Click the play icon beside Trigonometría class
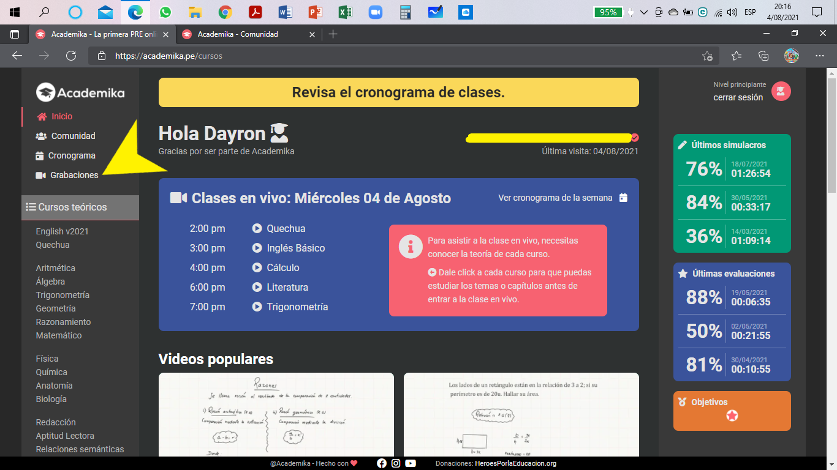Image resolution: width=837 pixels, height=470 pixels. [257, 307]
